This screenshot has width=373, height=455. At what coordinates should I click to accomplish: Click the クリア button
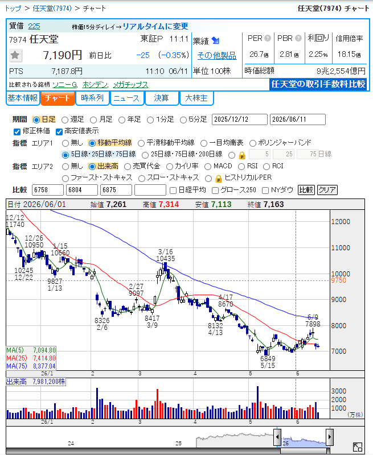(327, 190)
